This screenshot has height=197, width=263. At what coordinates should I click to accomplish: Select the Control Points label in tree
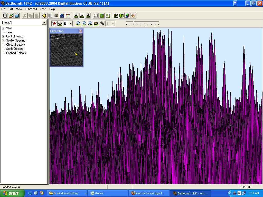[x=14, y=36]
